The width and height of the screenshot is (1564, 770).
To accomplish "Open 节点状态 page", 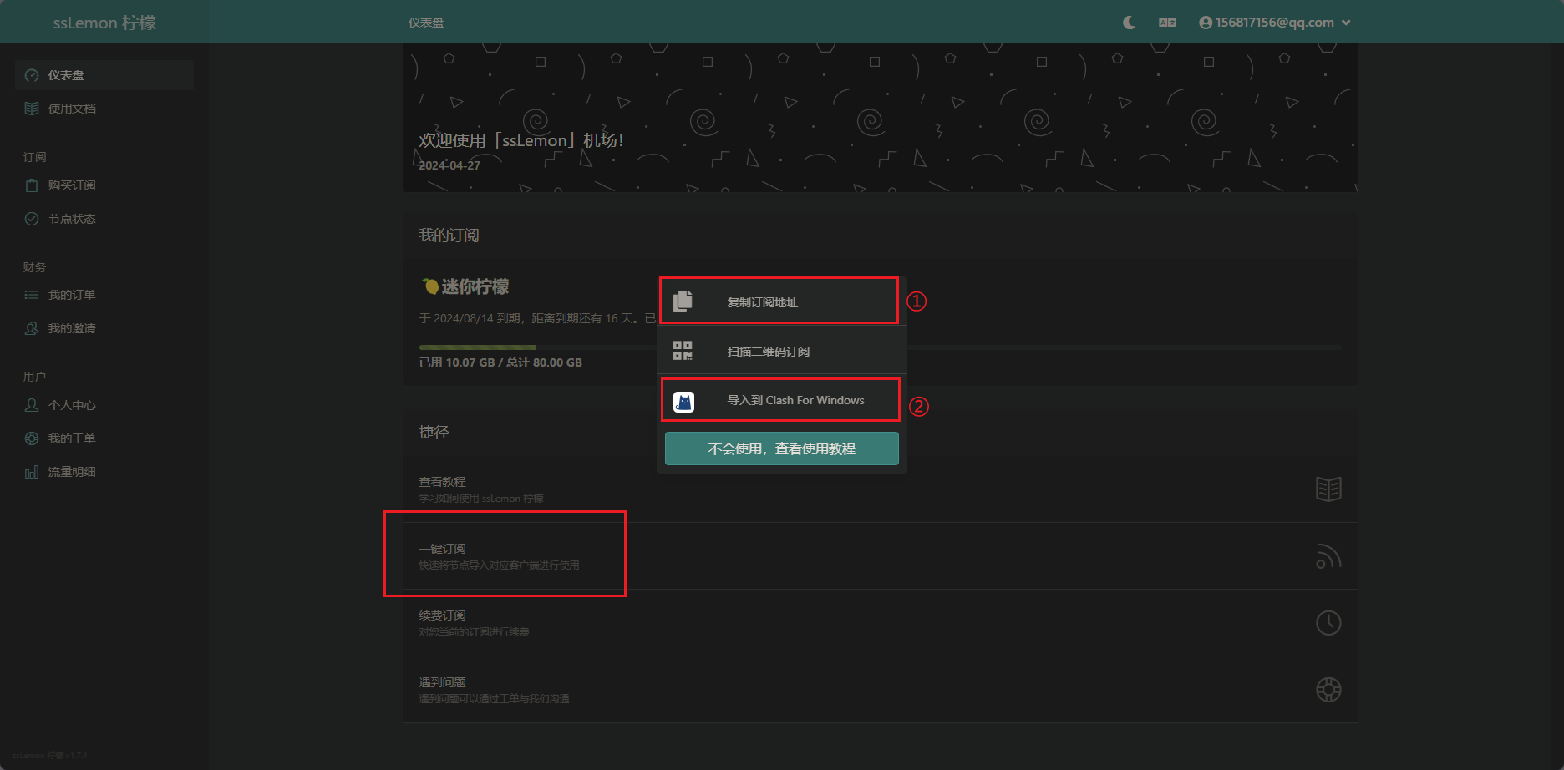I will 104,219.
